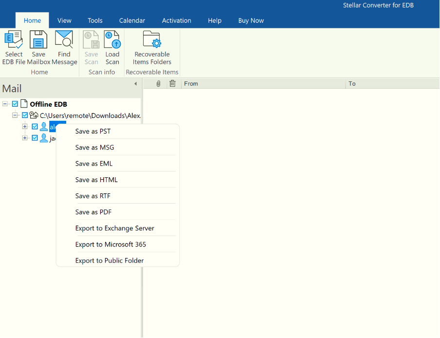The height and width of the screenshot is (338, 440).
Task: Expand the second mailbox 'ja' node
Action: [x=25, y=138]
